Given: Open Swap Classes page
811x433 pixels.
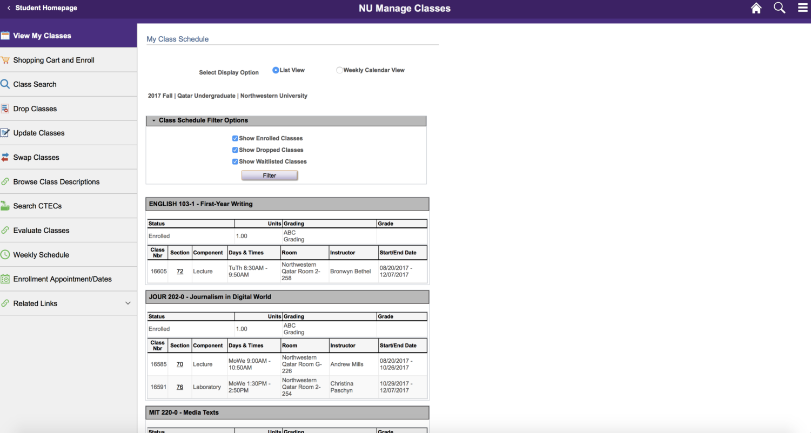Looking at the screenshot, I should pyautogui.click(x=68, y=157).
